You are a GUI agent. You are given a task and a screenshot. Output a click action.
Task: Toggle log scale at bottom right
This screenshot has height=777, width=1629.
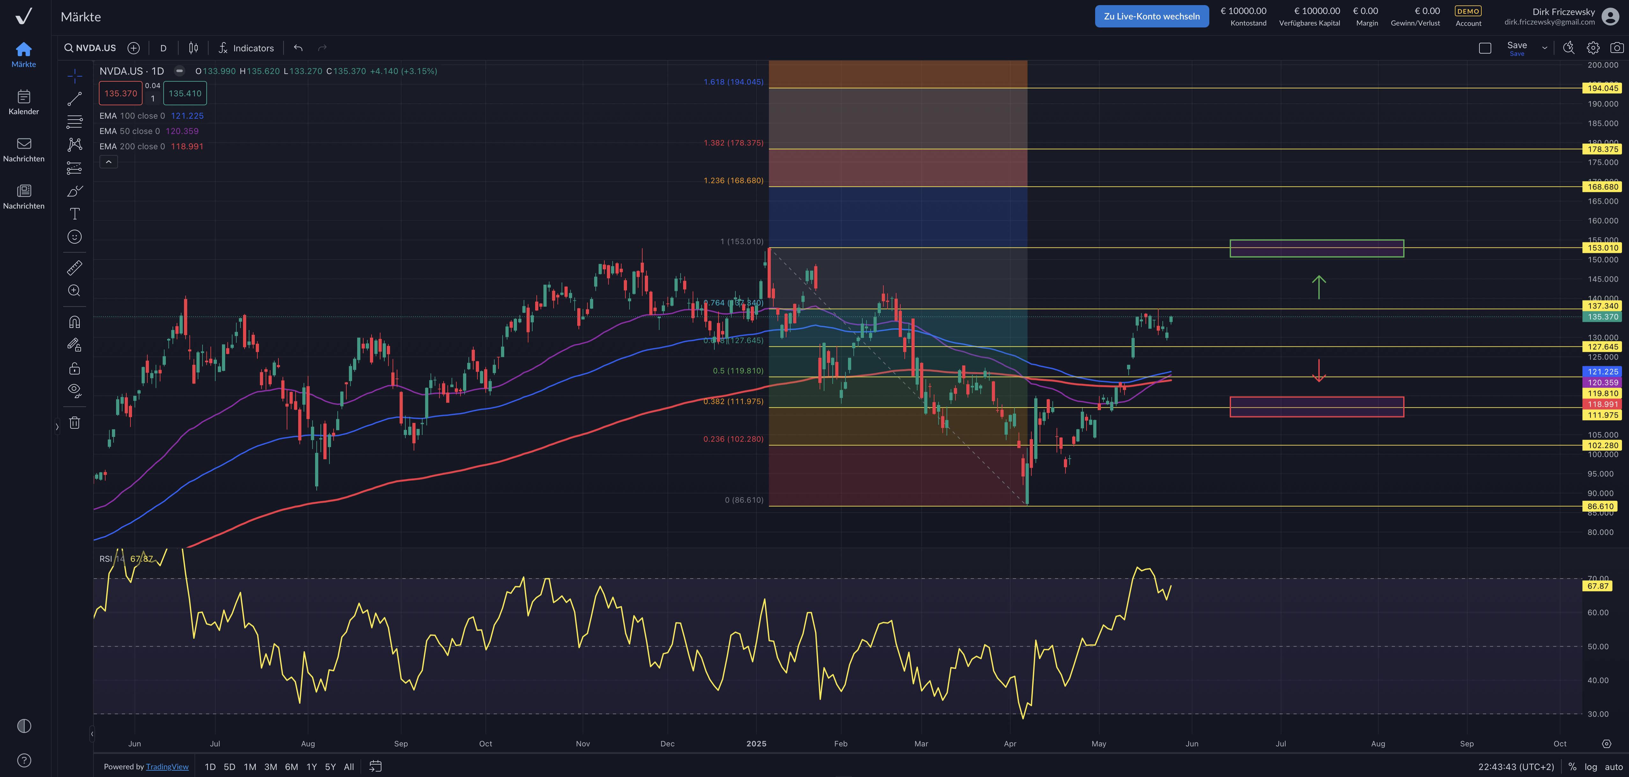(x=1590, y=766)
